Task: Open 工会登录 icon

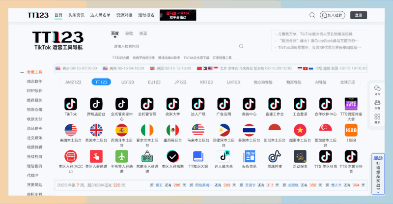Action: pyautogui.click(x=300, y=104)
